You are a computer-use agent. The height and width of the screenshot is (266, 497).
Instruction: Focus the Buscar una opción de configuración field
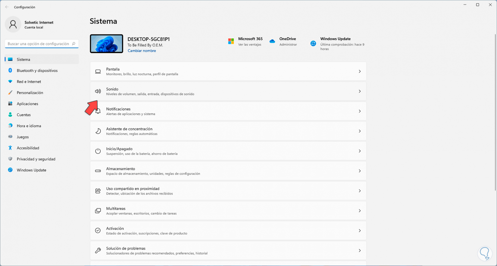click(x=39, y=44)
